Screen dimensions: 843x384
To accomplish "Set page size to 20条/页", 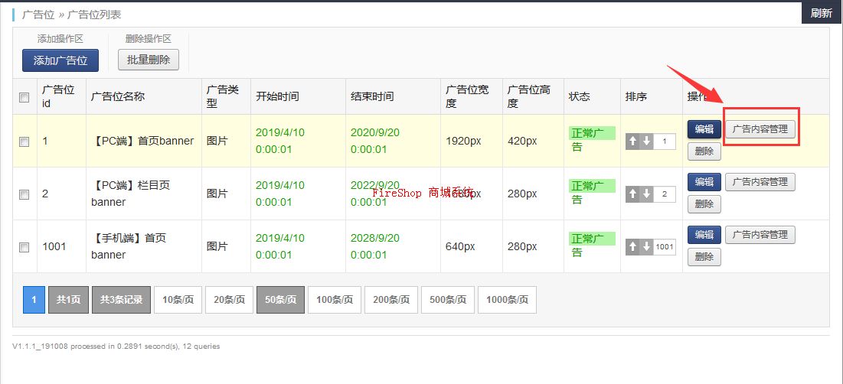I will coord(229,300).
